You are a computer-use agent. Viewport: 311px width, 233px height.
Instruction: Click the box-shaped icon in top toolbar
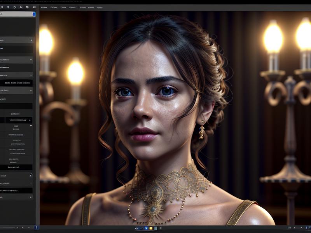point(27,7)
